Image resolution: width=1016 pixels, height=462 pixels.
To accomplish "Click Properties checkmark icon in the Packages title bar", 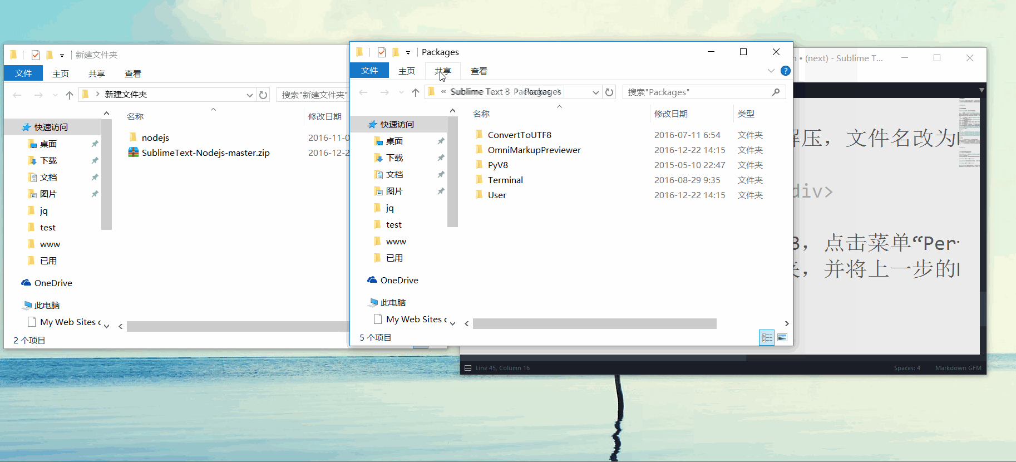I will (x=382, y=52).
